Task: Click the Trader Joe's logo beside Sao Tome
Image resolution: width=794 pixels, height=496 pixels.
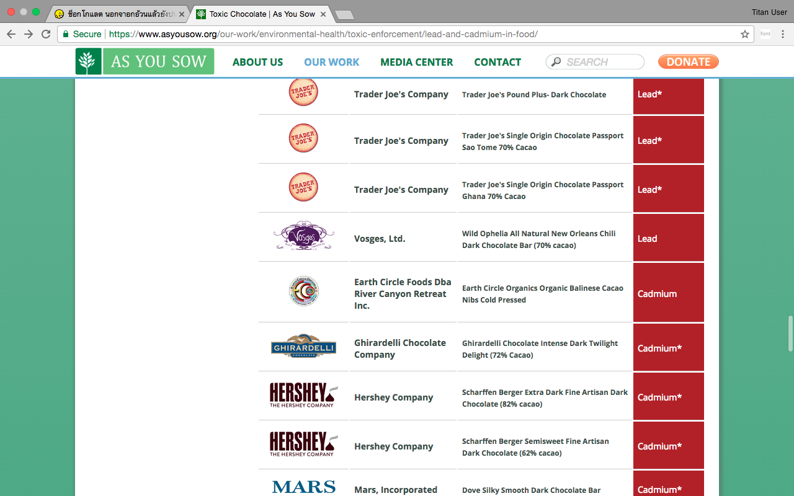Action: coord(303,138)
